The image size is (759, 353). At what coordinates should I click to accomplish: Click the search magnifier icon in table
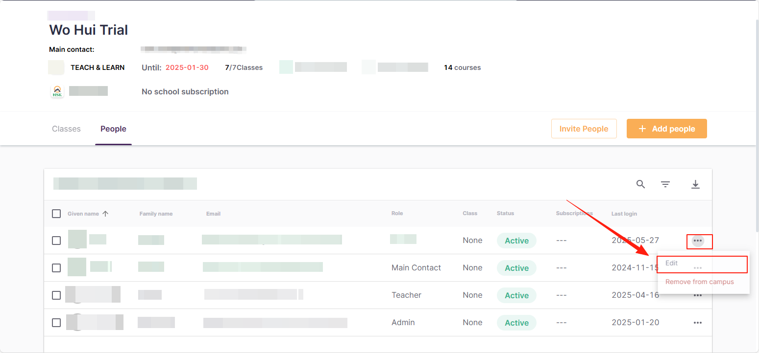pyautogui.click(x=640, y=184)
